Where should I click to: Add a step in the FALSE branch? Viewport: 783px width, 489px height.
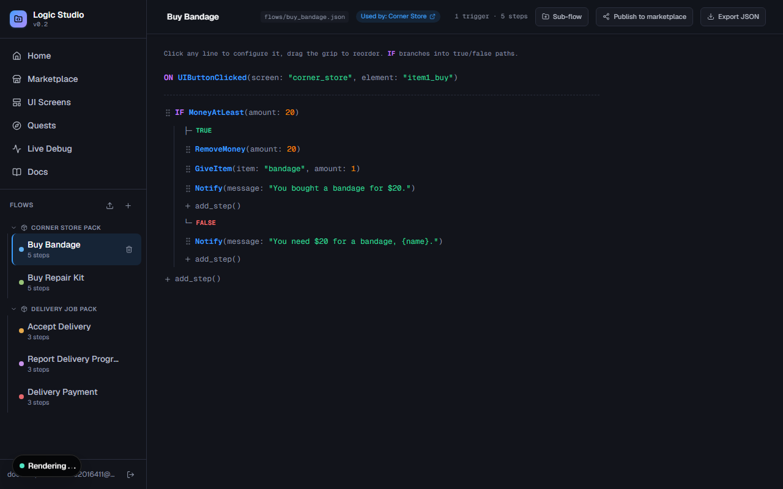(x=213, y=259)
